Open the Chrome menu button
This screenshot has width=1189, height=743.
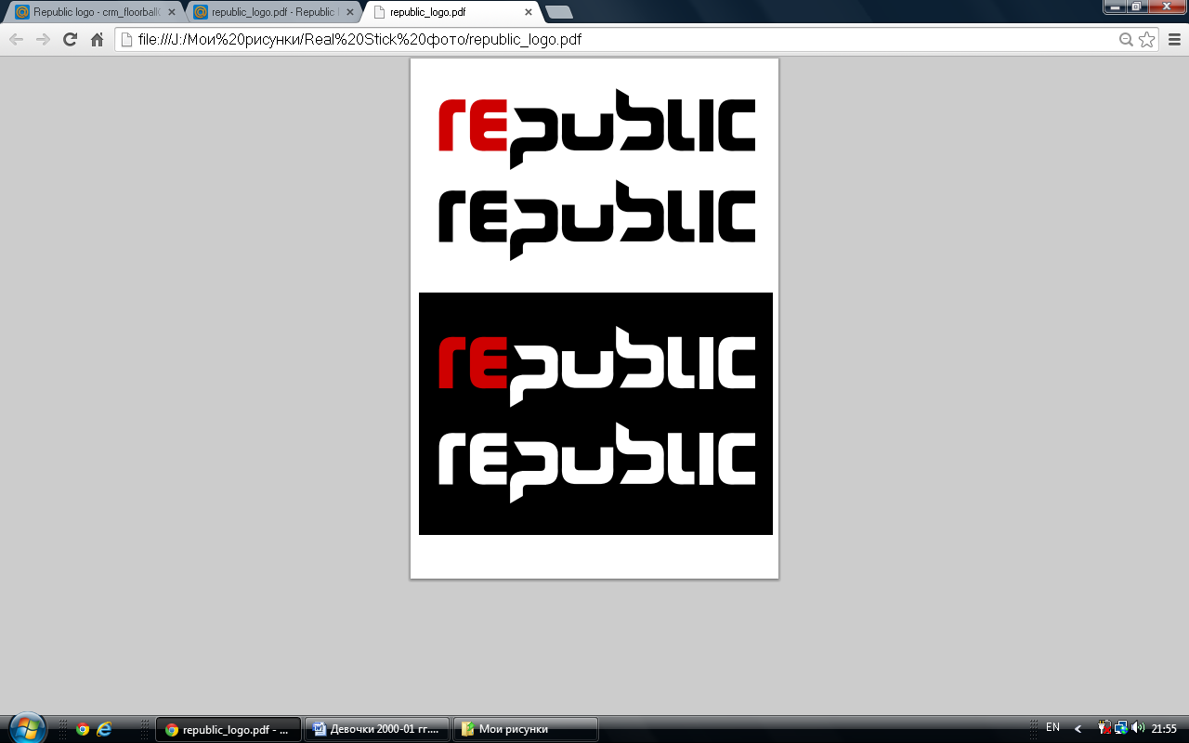coord(1174,39)
